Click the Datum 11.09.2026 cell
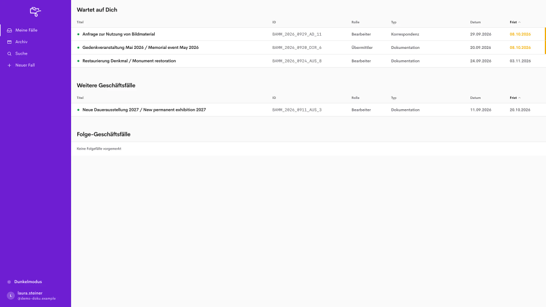This screenshot has width=546, height=307. pos(481,110)
